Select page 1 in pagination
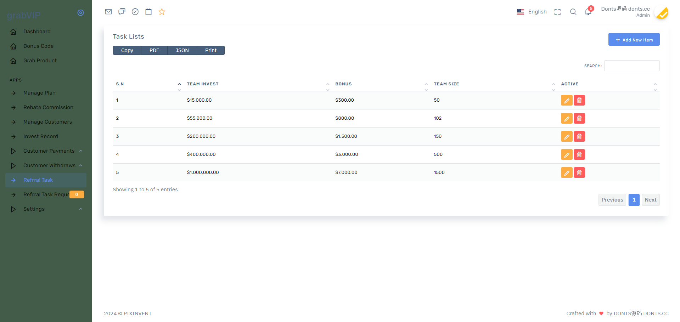This screenshot has width=680, height=322. (x=634, y=200)
